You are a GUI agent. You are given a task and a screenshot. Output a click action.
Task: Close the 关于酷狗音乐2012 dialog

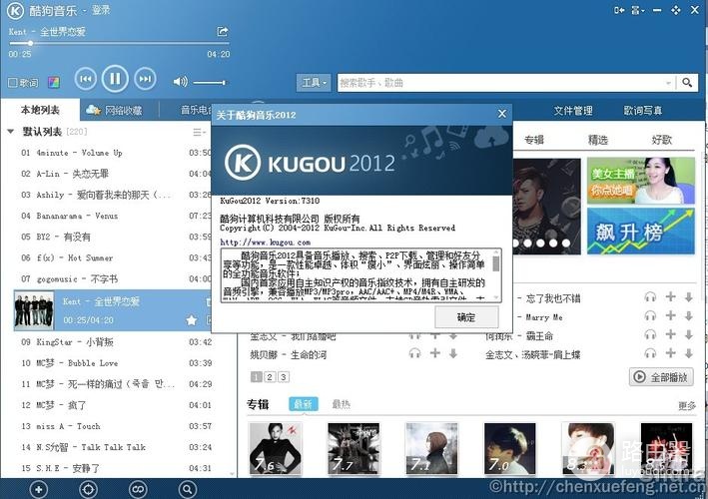501,114
